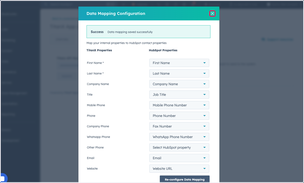Click the 'First Name *' field label

[95, 63]
